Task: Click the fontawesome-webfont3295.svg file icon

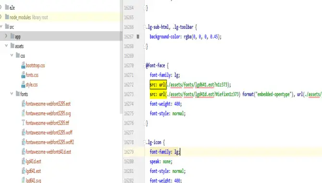Action: tap(23, 113)
